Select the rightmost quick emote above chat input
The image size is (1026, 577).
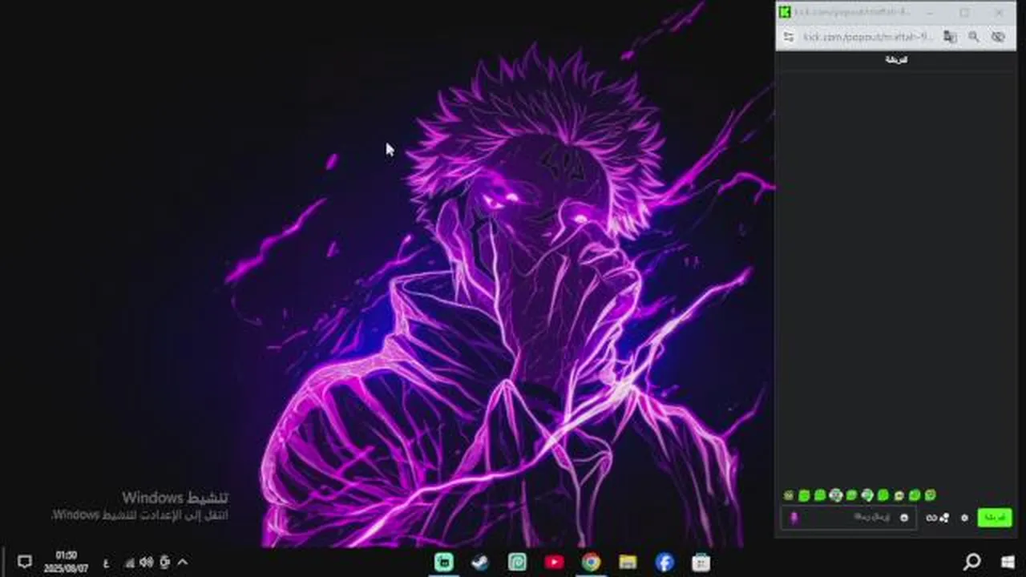point(931,495)
